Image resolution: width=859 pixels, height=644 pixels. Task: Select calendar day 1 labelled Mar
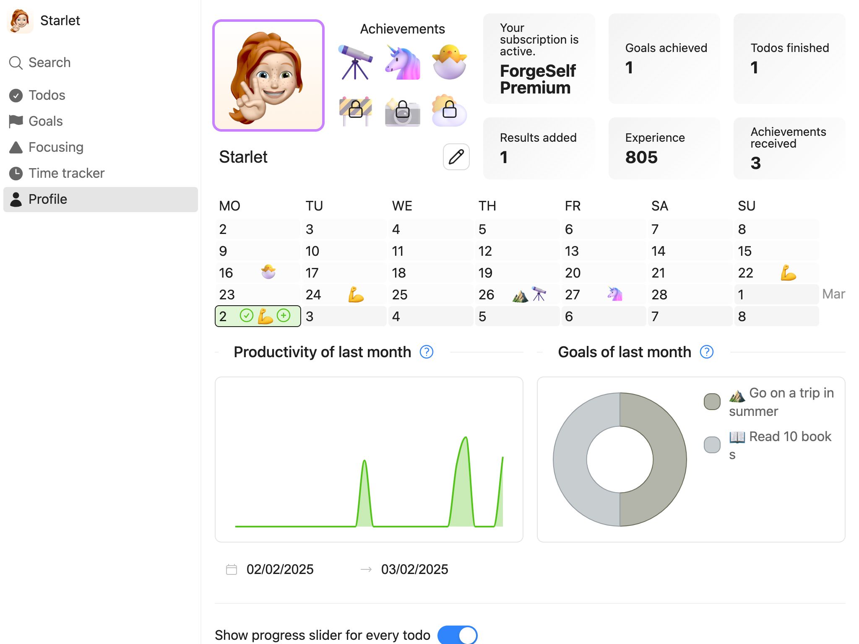point(776,294)
